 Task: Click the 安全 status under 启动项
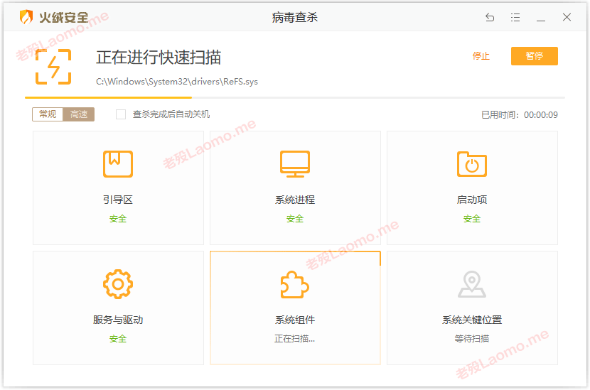(x=472, y=219)
